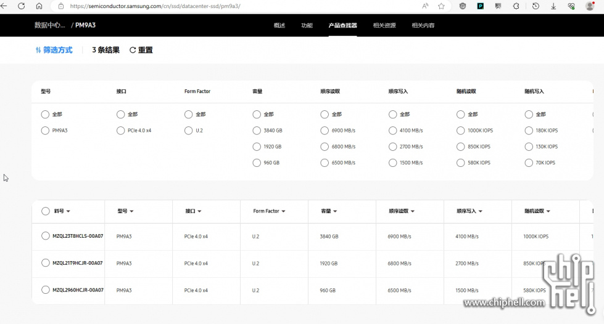Viewport: 604px width, 324px height.
Task: Add page to favorites star icon
Action: [442, 6]
